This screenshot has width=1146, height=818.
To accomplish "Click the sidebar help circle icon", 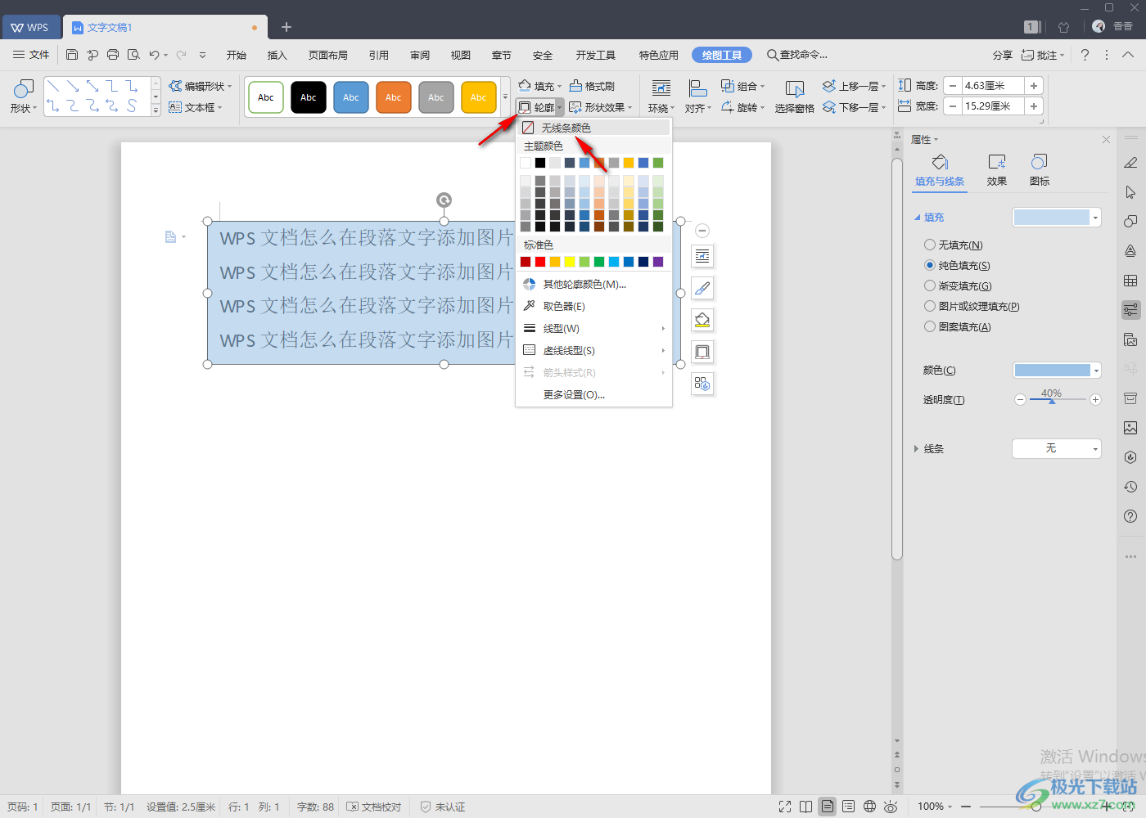I will pos(1130,516).
